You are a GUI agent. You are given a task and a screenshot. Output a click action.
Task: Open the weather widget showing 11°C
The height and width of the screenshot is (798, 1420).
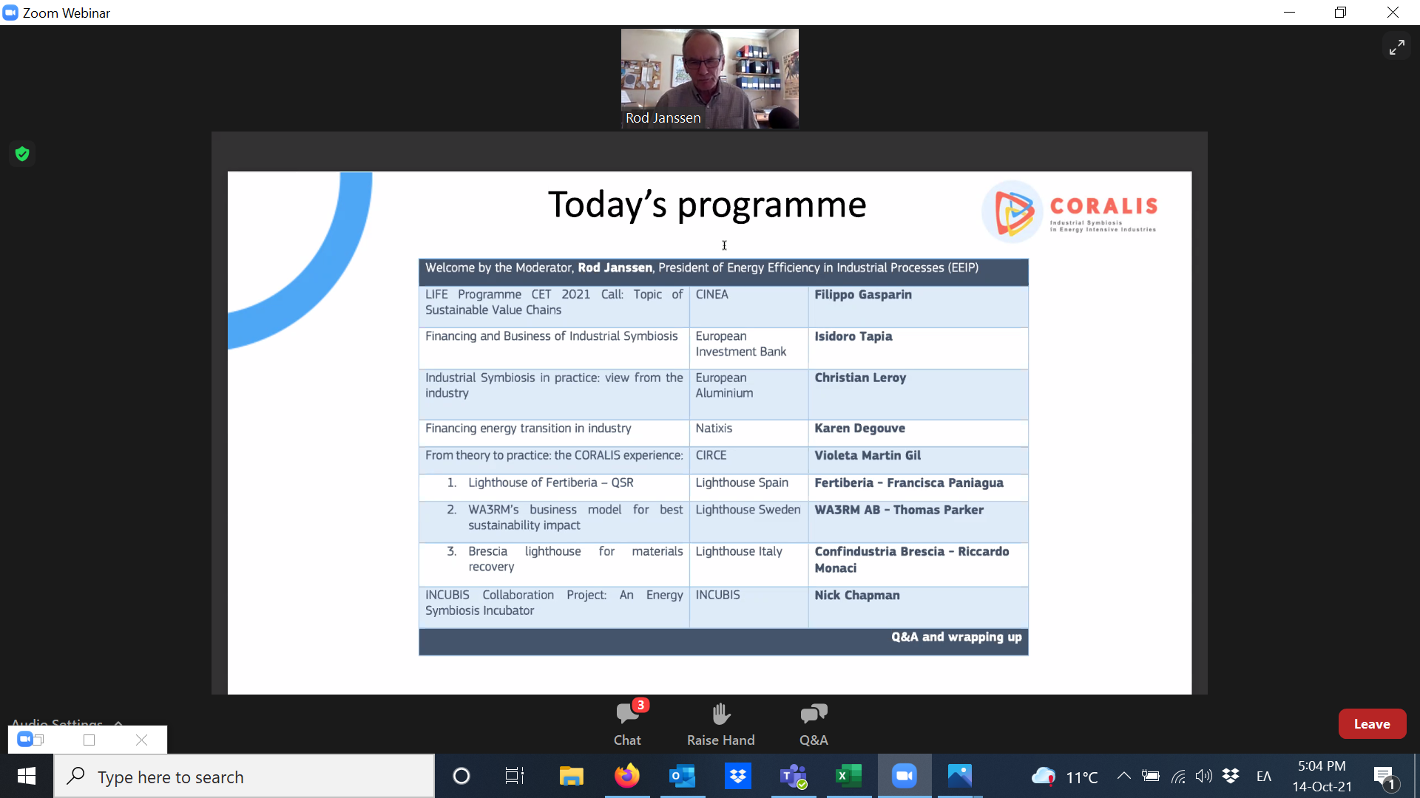[1065, 777]
